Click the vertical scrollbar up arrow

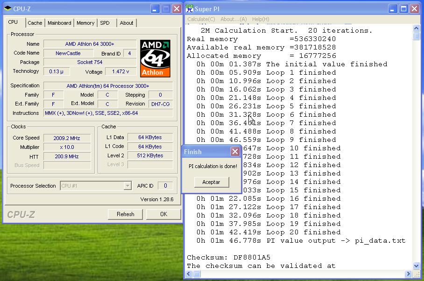click(x=416, y=28)
